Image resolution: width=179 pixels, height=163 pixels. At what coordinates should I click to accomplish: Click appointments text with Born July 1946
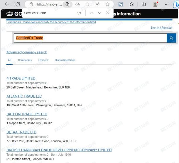point(38,155)
